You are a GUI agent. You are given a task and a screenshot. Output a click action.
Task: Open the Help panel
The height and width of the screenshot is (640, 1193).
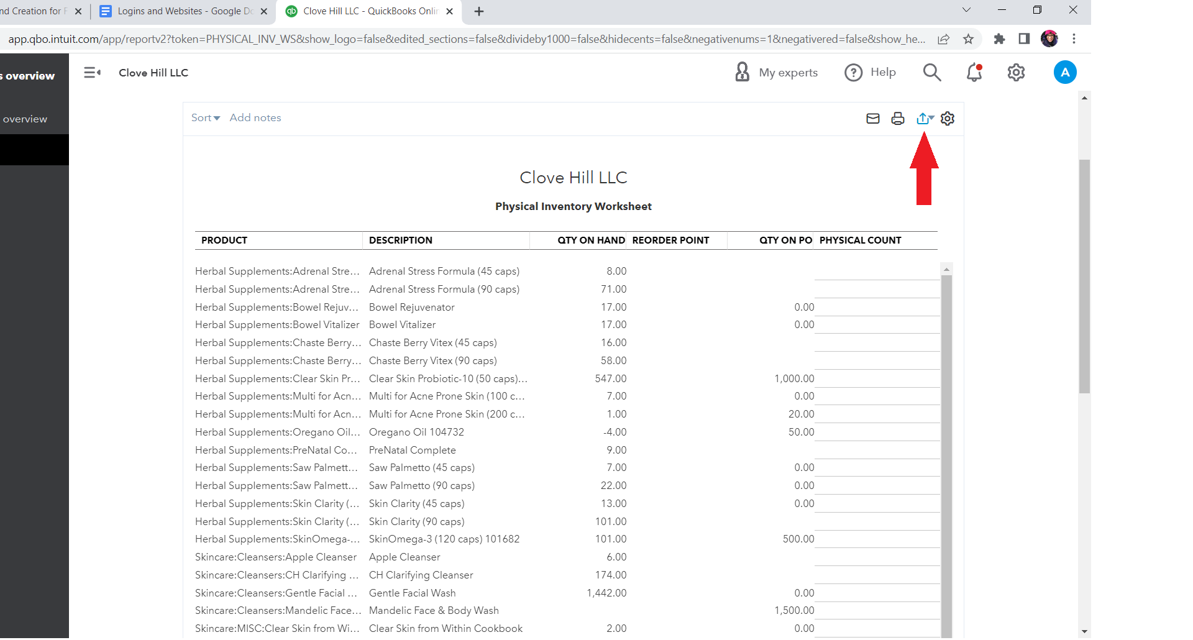point(870,72)
